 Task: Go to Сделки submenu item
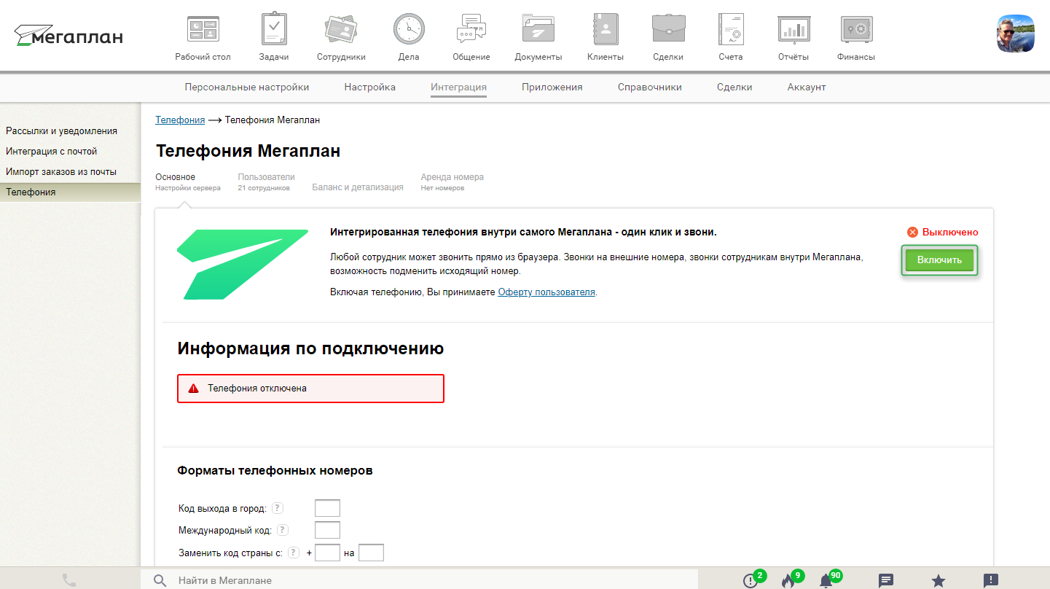tap(734, 87)
